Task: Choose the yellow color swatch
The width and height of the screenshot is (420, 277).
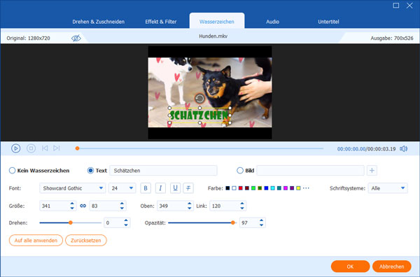Action: pyautogui.click(x=298, y=188)
